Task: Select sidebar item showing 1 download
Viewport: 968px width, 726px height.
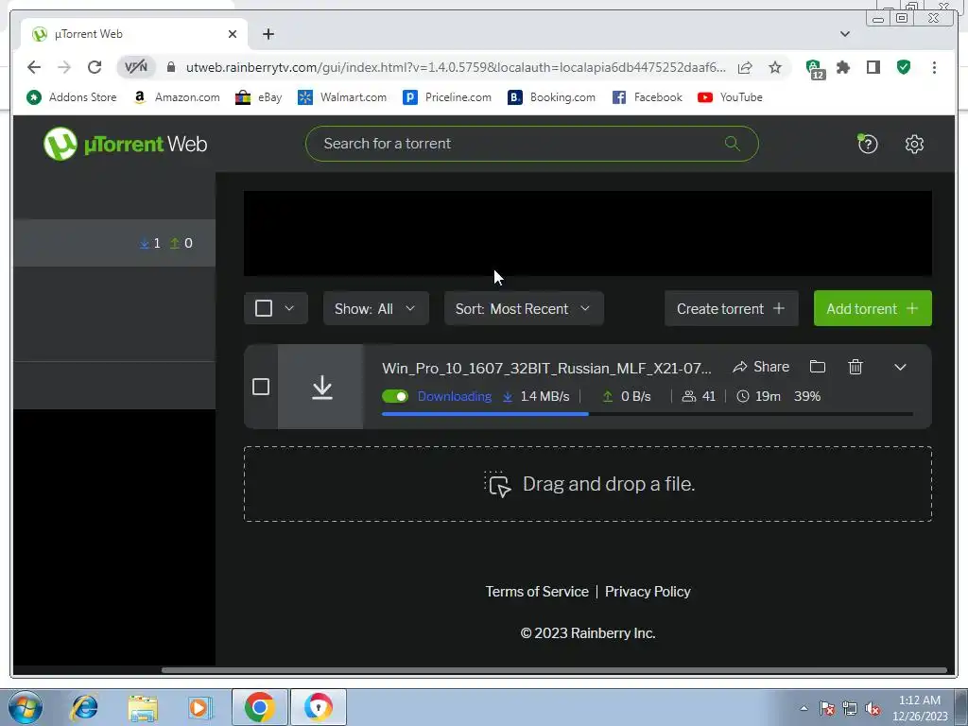Action: (114, 243)
